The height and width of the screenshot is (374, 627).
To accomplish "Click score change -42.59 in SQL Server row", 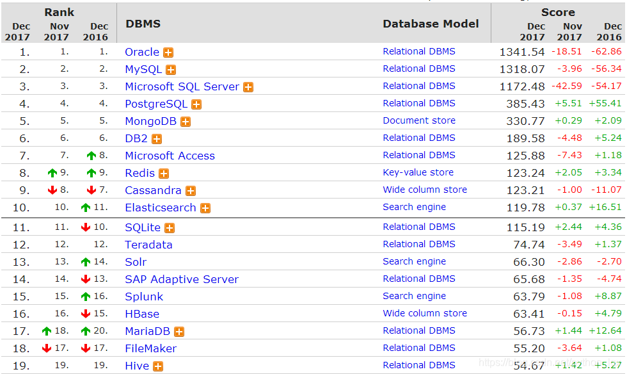I will [567, 86].
